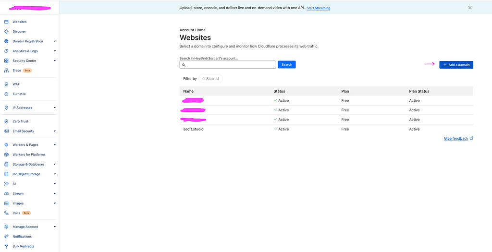This screenshot has height=252, width=492.
Task: Click the Domain Registration globe icon
Action: (6, 41)
